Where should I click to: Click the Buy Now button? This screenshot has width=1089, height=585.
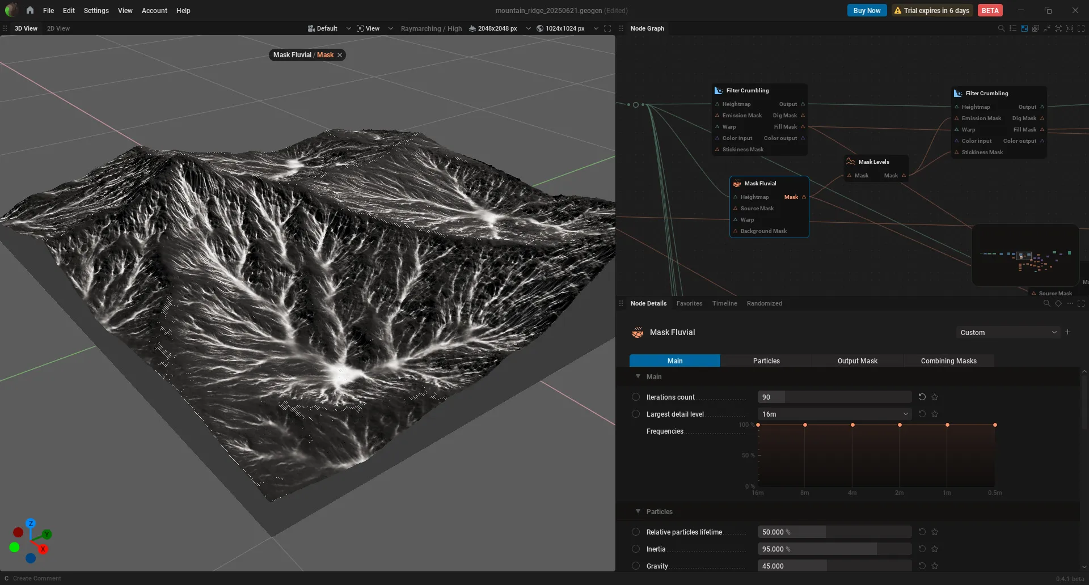tap(867, 10)
